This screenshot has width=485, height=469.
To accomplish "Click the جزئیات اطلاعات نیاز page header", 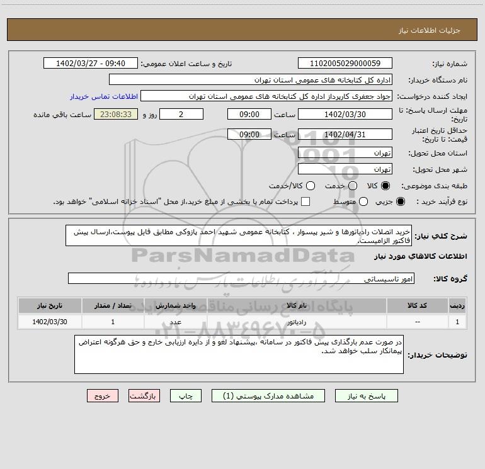I will 430,30.
